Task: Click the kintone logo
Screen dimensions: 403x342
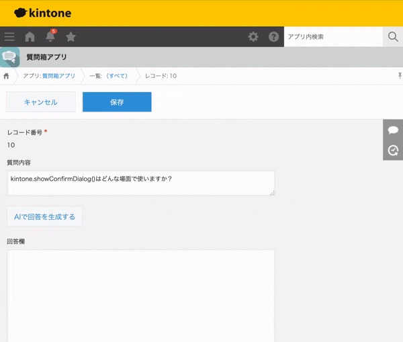Action: pos(43,13)
